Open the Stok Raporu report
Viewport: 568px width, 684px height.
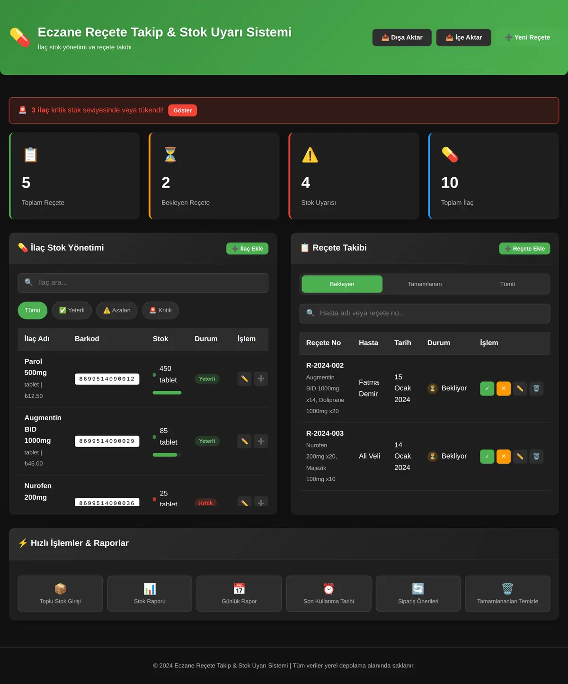[150, 594]
